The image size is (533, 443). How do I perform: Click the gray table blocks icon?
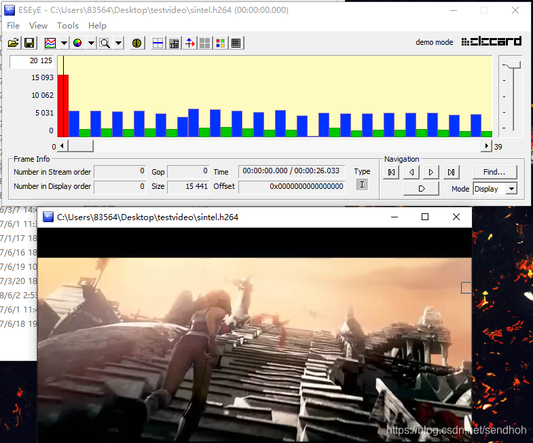click(x=174, y=43)
